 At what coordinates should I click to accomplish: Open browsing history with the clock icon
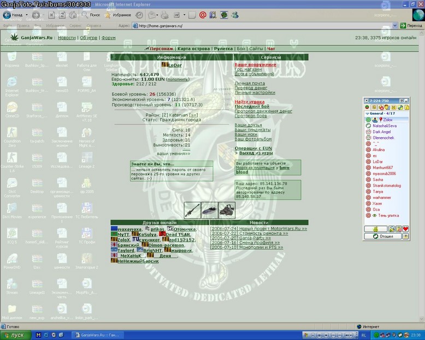139,15
